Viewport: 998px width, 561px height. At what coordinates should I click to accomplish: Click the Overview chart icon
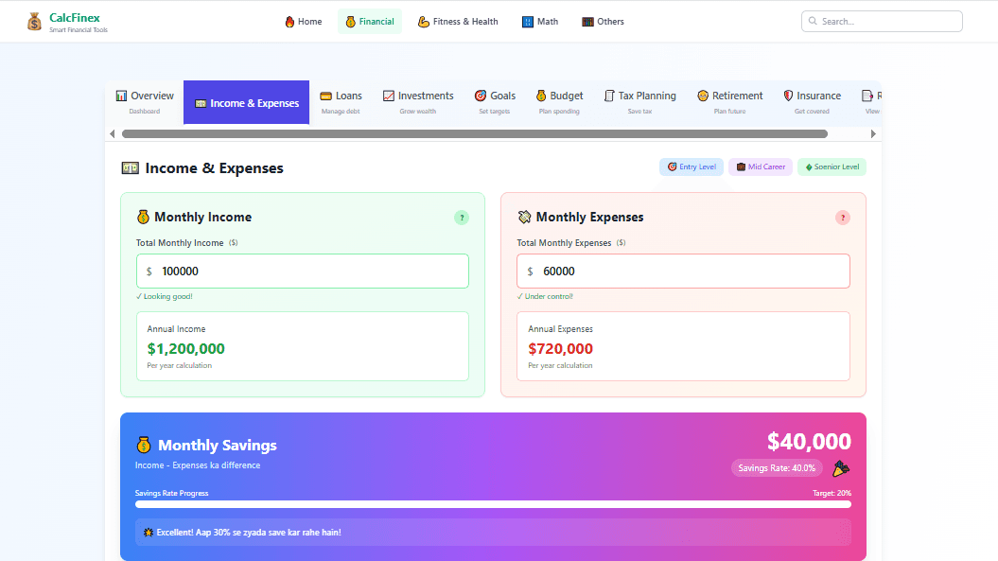(x=121, y=96)
